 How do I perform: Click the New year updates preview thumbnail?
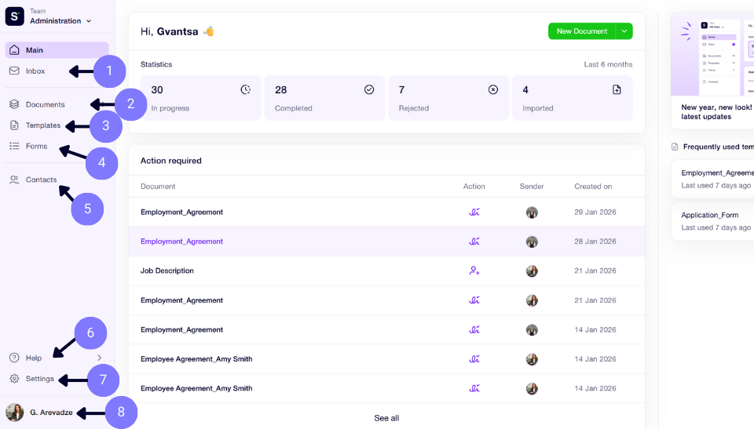pyautogui.click(x=712, y=55)
